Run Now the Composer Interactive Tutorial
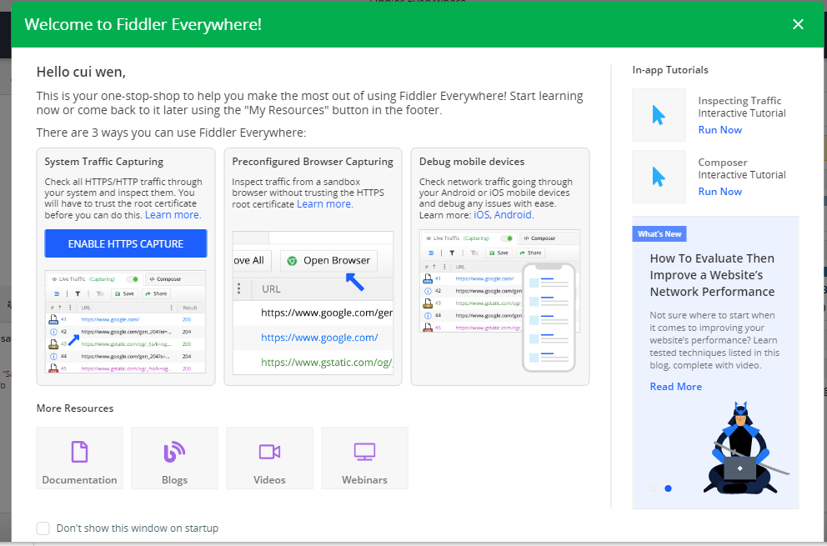827x546 pixels. (x=720, y=192)
